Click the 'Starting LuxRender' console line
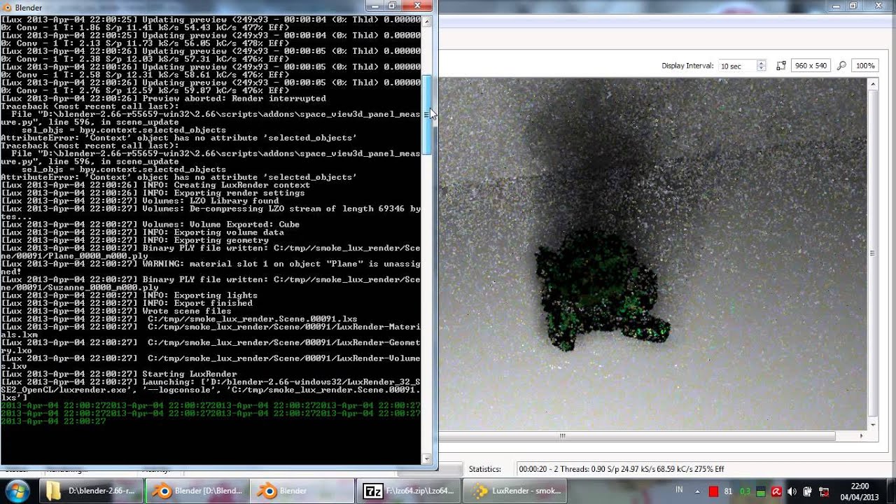The image size is (896, 504). (119, 374)
